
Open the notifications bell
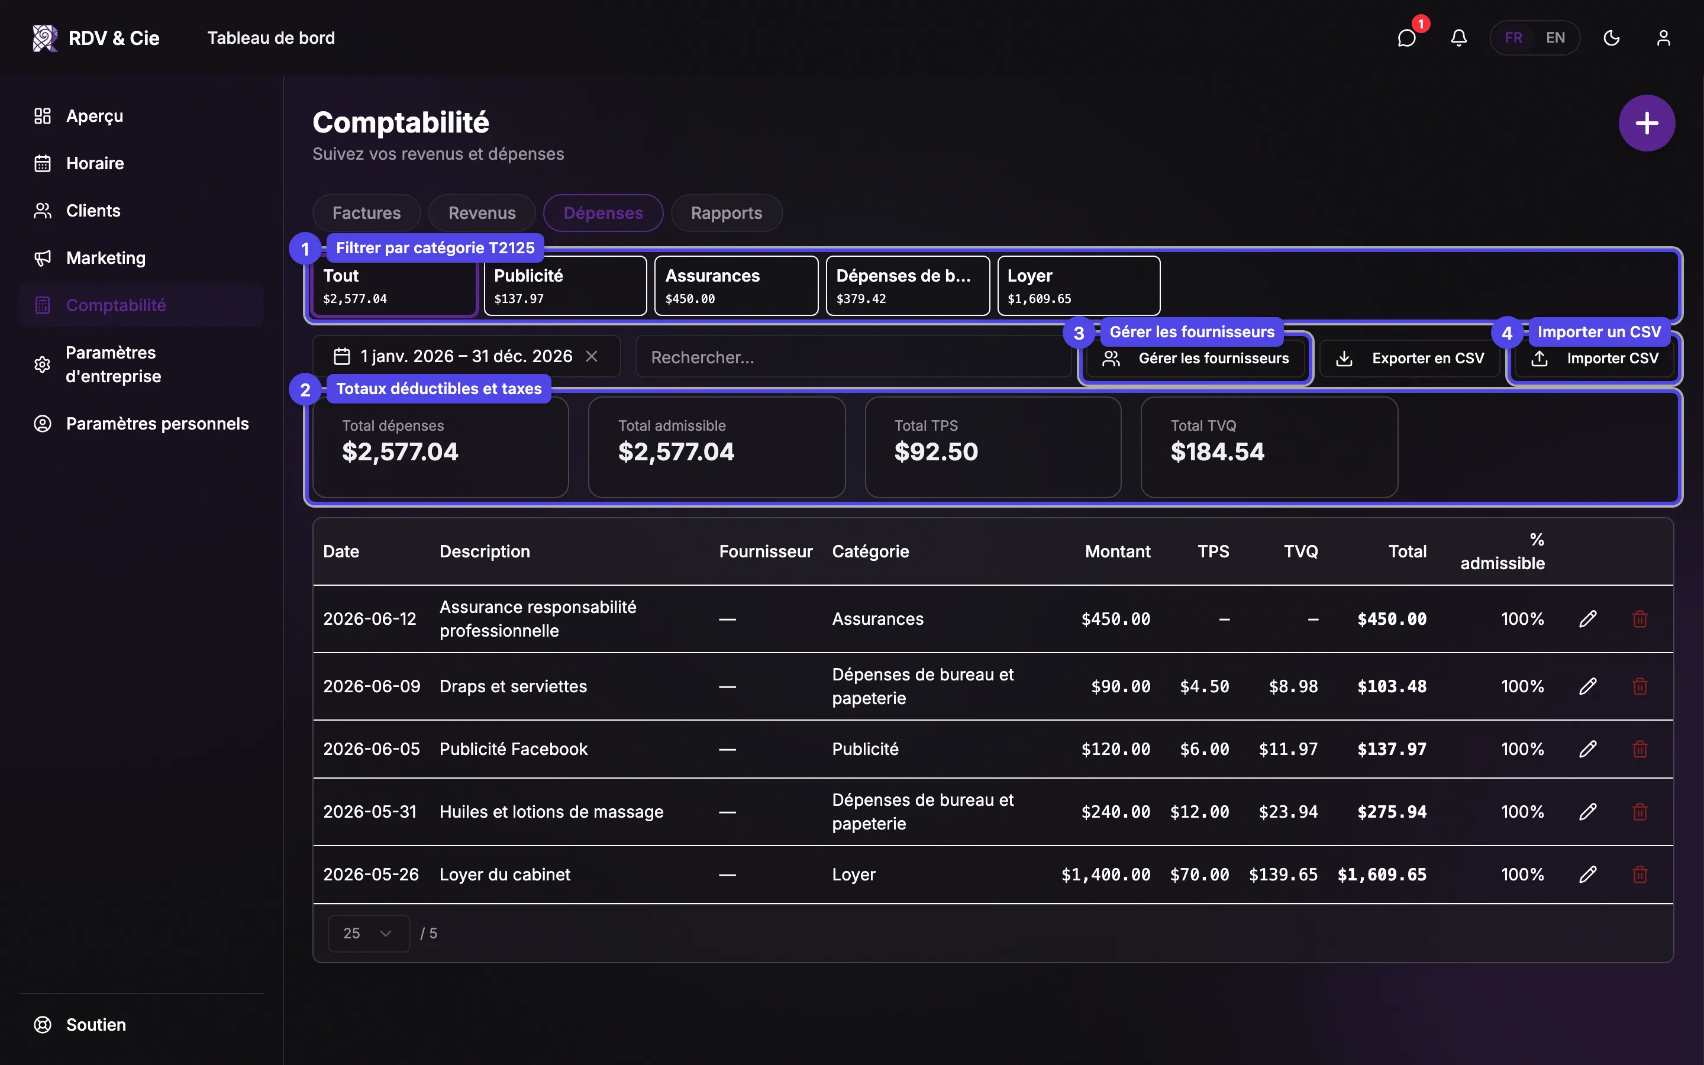pyautogui.click(x=1458, y=38)
